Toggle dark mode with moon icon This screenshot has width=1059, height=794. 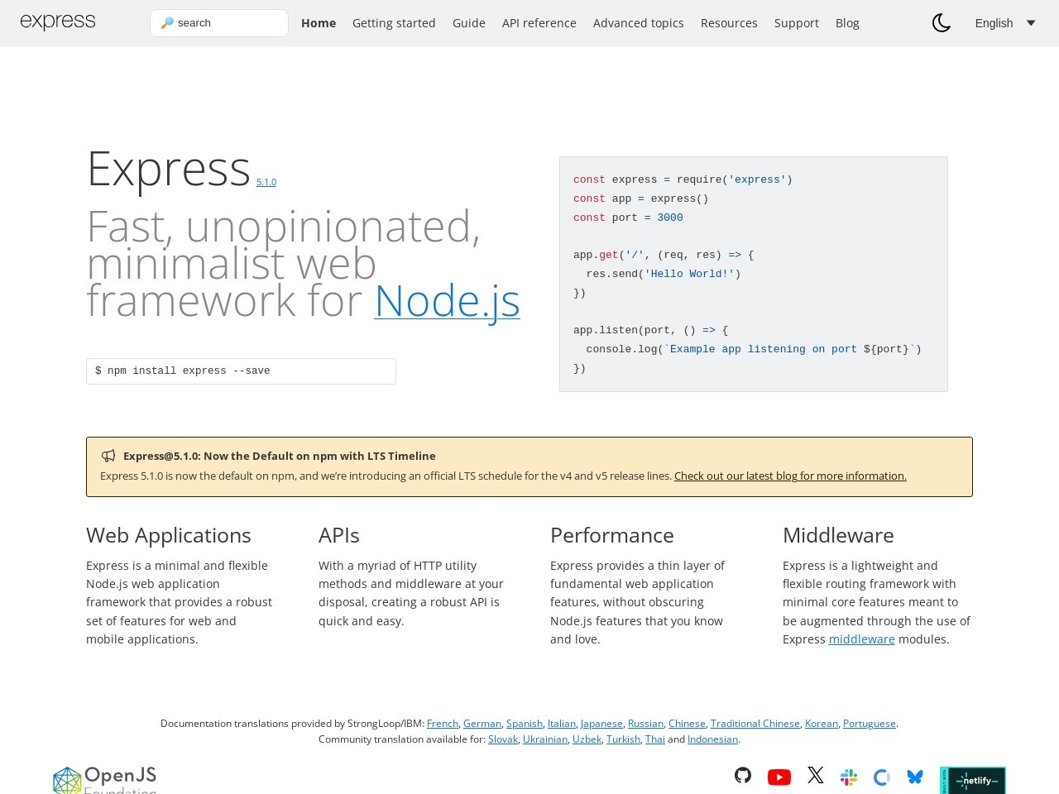pos(942,23)
